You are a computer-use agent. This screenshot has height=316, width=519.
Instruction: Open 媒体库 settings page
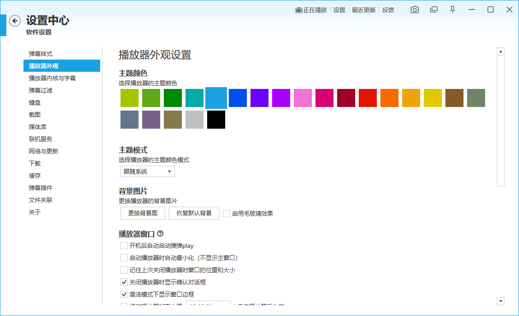coord(62,127)
